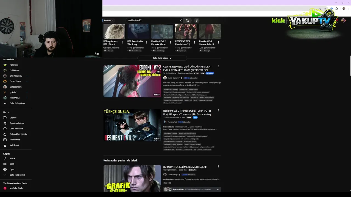Screen dimensions: 351x197
Task: Click the Oyun gaming icon
Action: 5,169
